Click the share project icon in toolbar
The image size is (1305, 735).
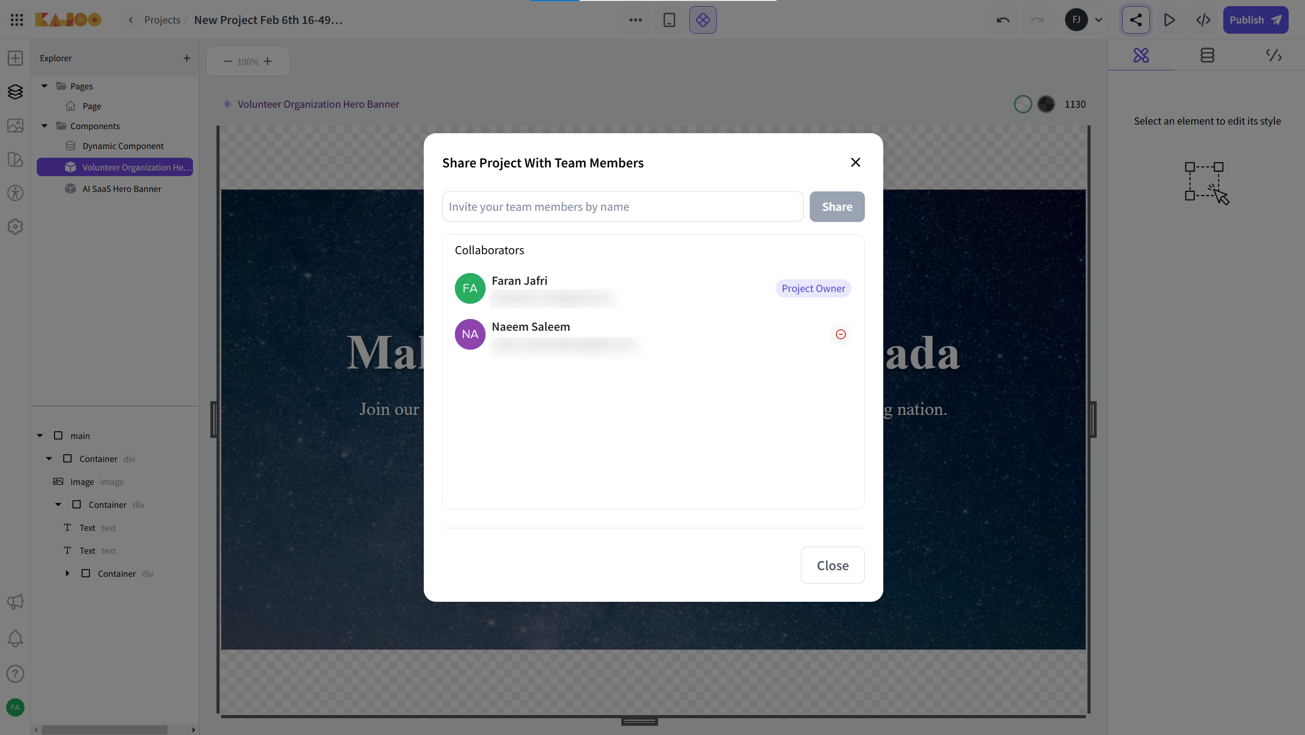[1135, 20]
